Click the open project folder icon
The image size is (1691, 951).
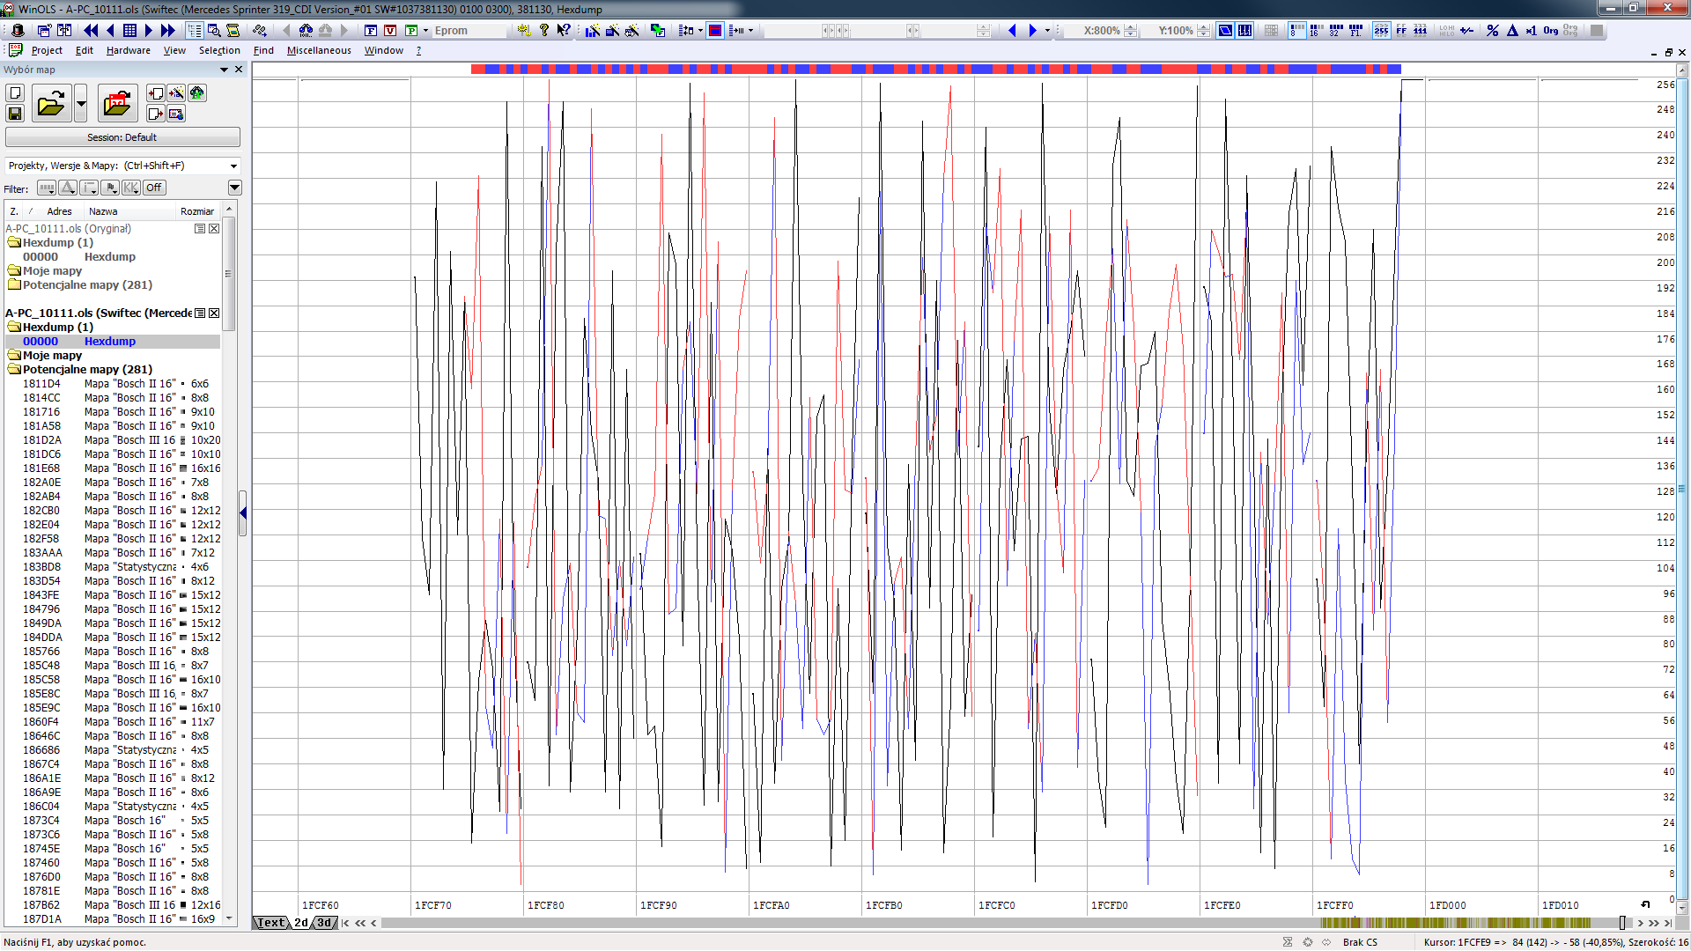pyautogui.click(x=51, y=104)
